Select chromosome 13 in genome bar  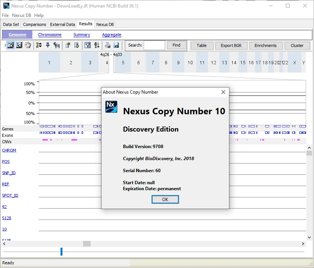224,63
